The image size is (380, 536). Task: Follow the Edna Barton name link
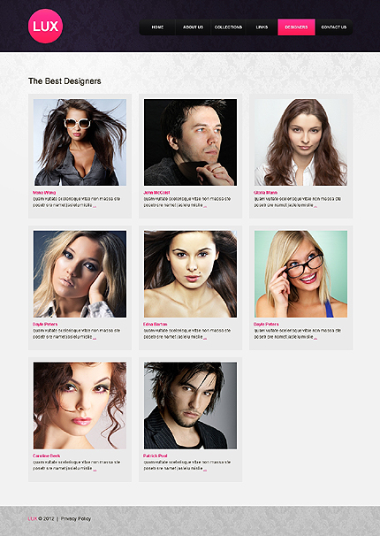pyautogui.click(x=155, y=324)
